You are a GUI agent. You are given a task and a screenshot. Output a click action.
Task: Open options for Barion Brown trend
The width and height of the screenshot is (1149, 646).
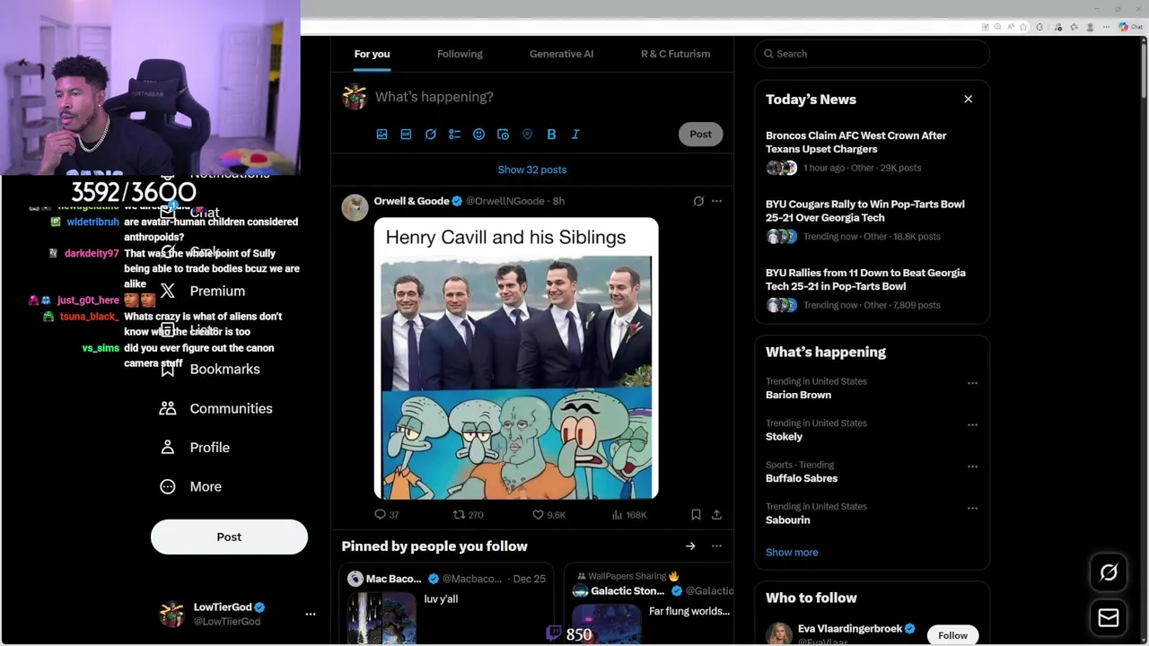point(972,383)
